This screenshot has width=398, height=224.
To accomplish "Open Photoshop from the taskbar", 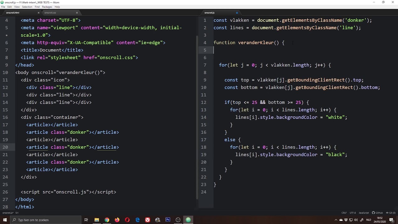I will point(168,220).
